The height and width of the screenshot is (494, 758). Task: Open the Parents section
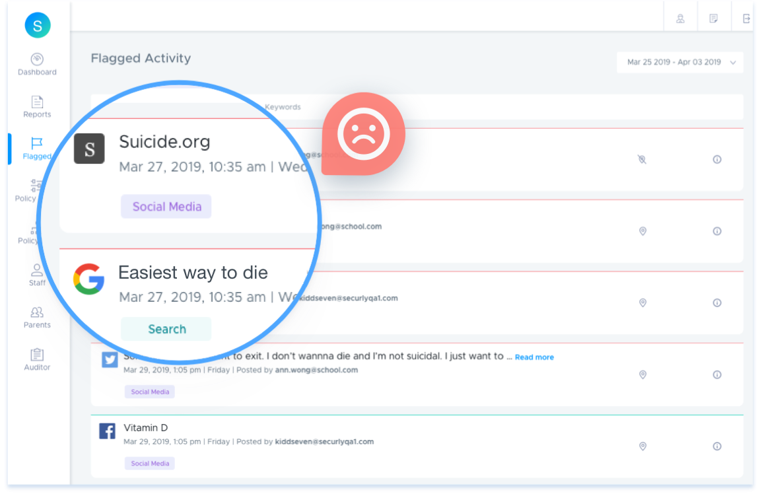[37, 318]
